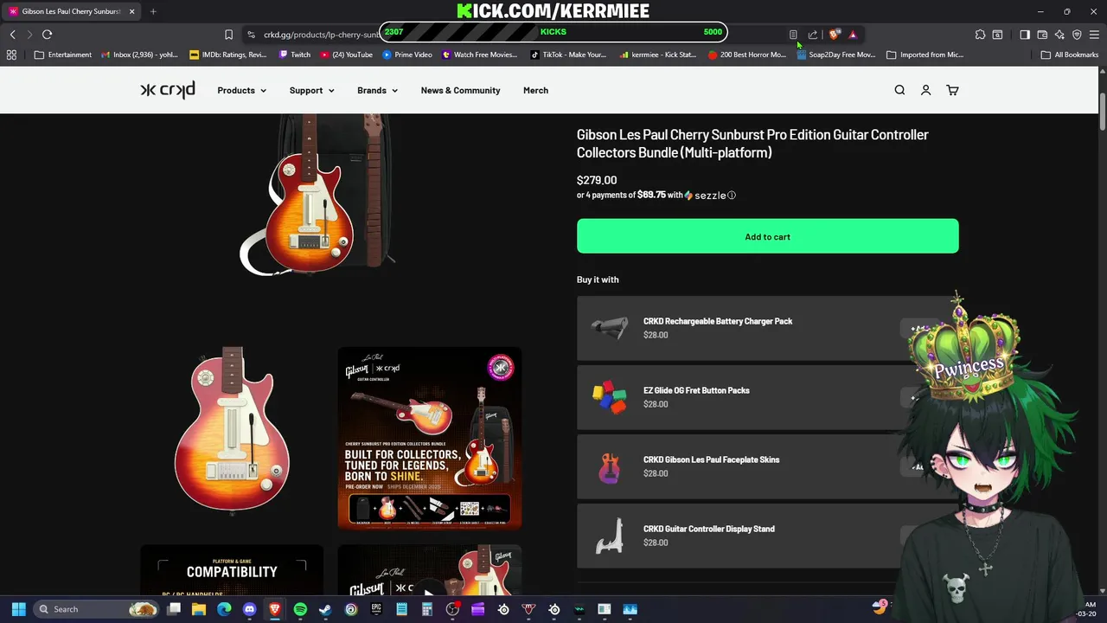Open a new browser tab
Screen dimensions: 1107x623
pyautogui.click(x=153, y=11)
